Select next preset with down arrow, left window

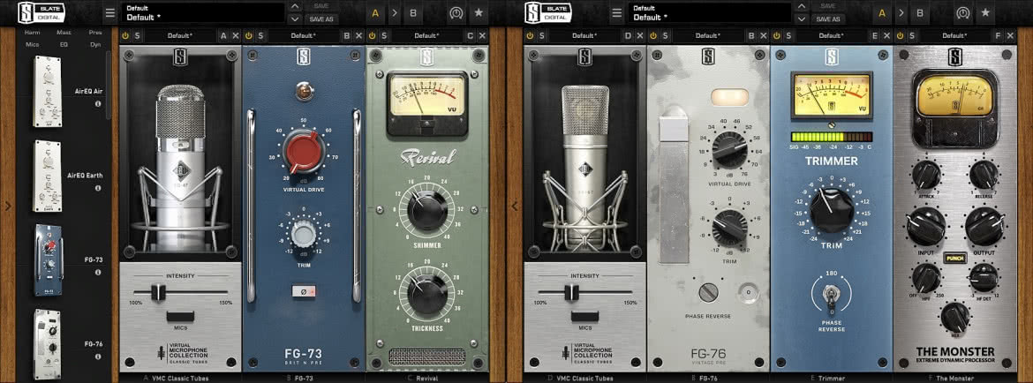tap(293, 19)
